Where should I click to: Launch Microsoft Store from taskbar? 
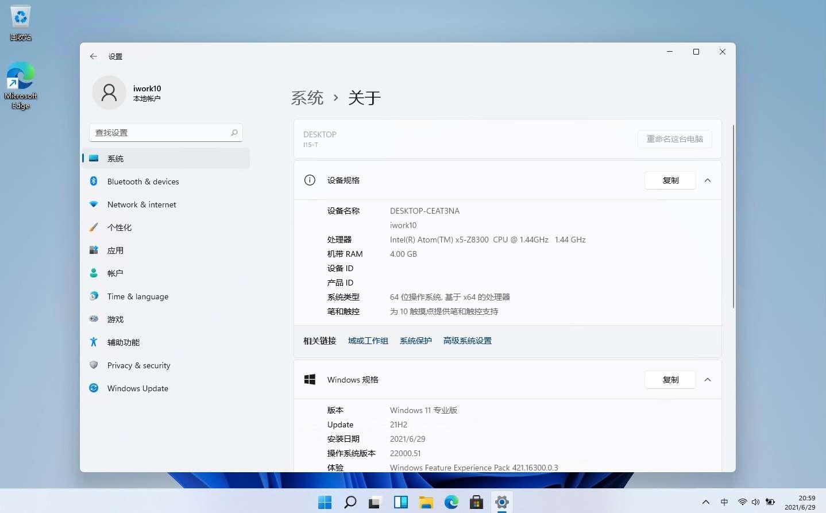point(476,503)
